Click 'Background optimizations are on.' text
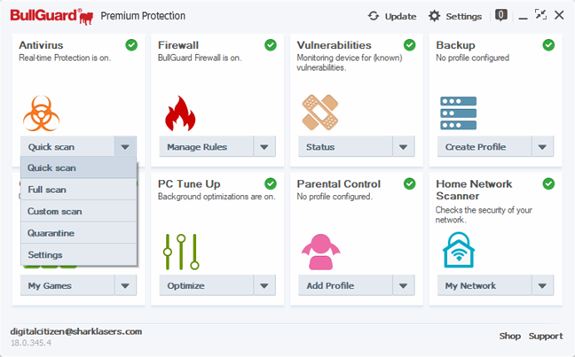575x357 pixels. [x=217, y=197]
